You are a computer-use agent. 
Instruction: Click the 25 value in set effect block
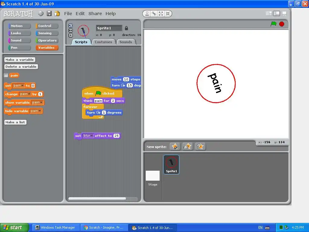click(116, 136)
